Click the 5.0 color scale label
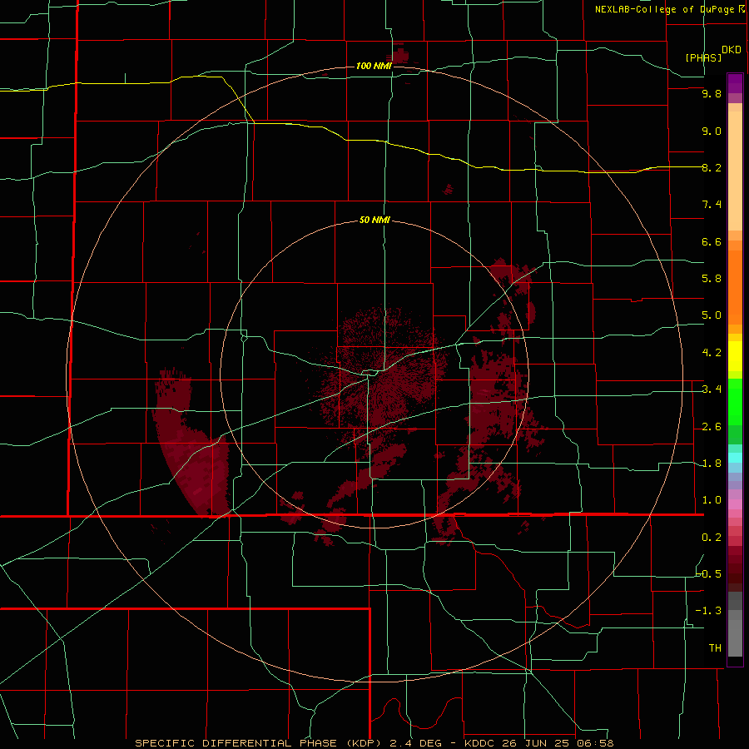The image size is (749, 749). 712,315
